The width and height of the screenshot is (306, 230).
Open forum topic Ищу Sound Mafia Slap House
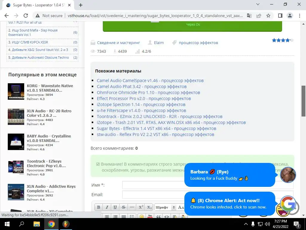pyautogui.click(x=33, y=32)
